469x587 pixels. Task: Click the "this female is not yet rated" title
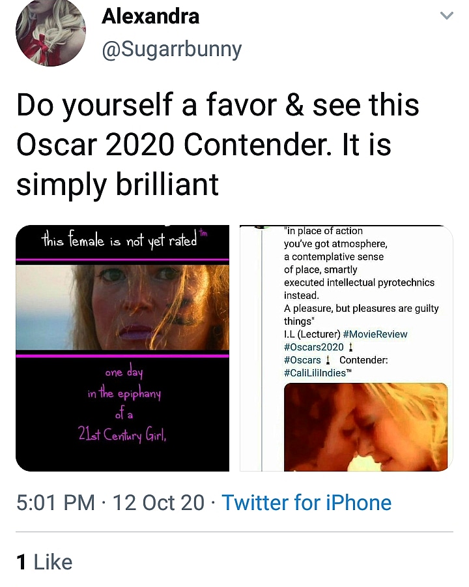[119, 240]
